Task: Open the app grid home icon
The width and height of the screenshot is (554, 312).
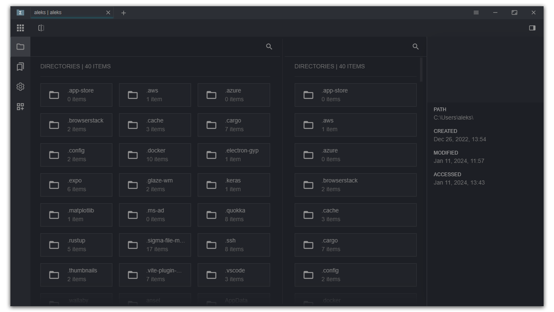Action: (x=20, y=28)
